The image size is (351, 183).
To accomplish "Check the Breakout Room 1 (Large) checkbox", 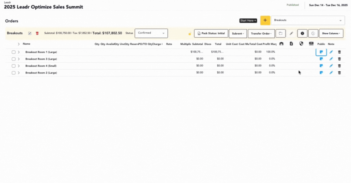I will (13, 52).
